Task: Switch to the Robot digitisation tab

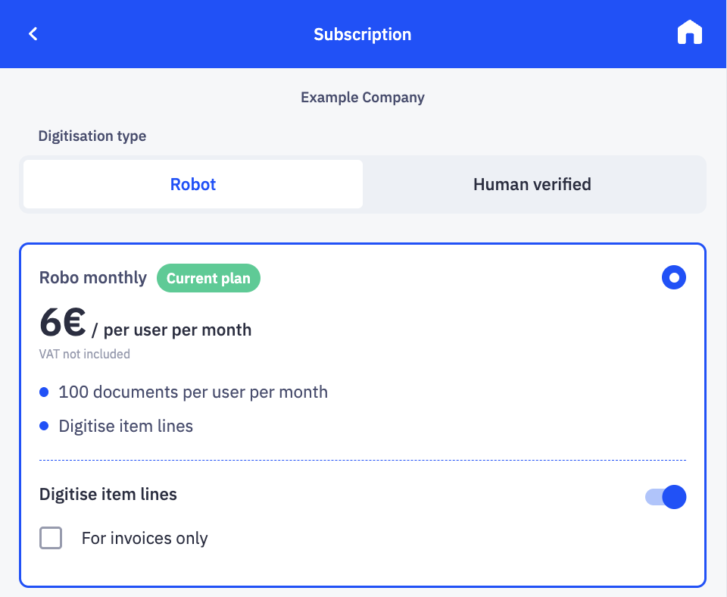Action: coord(193,184)
